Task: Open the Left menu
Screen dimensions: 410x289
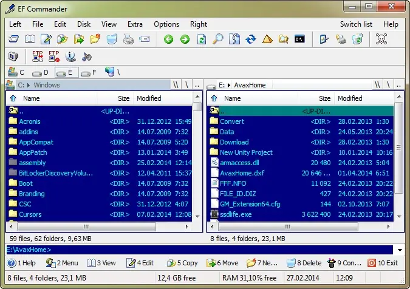Action: (x=15, y=24)
